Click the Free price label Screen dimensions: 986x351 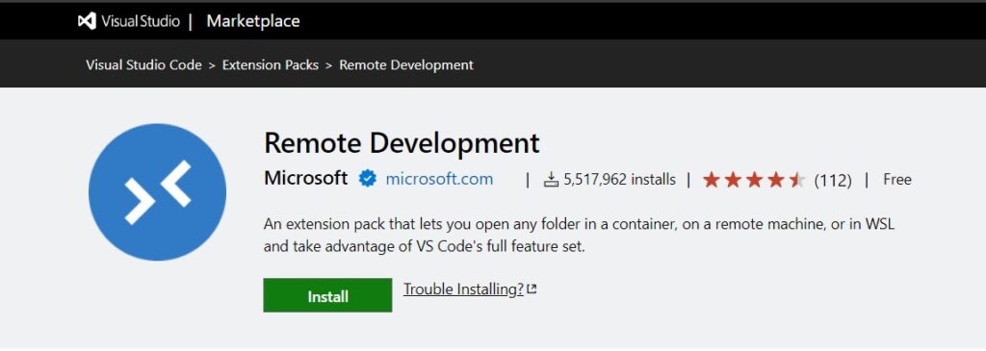(x=897, y=180)
